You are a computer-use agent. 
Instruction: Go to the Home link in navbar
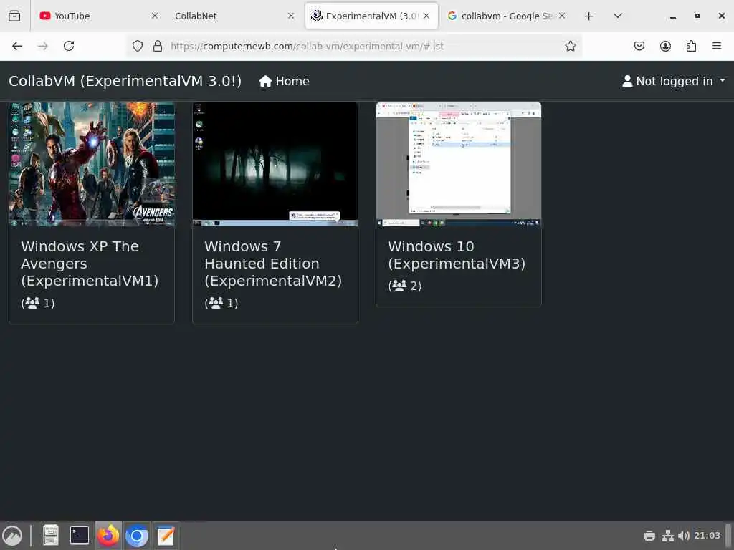(x=284, y=81)
